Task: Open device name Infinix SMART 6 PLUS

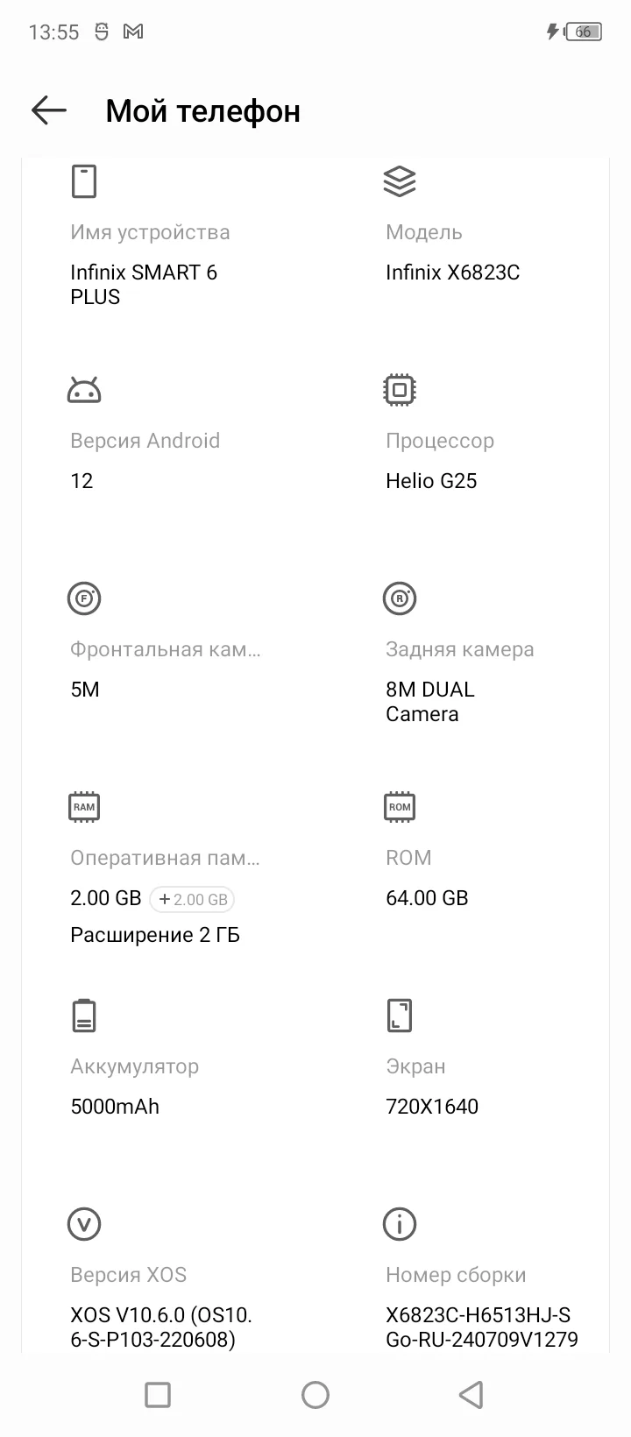Action: pos(144,285)
